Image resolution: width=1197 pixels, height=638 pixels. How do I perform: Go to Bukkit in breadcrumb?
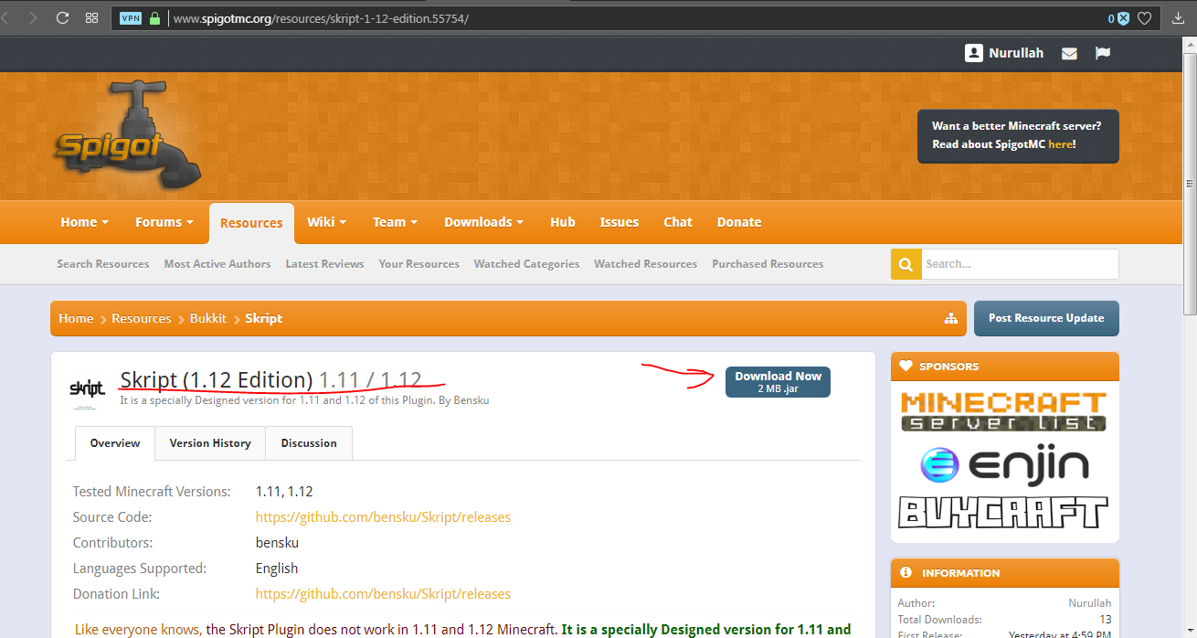[x=208, y=318]
